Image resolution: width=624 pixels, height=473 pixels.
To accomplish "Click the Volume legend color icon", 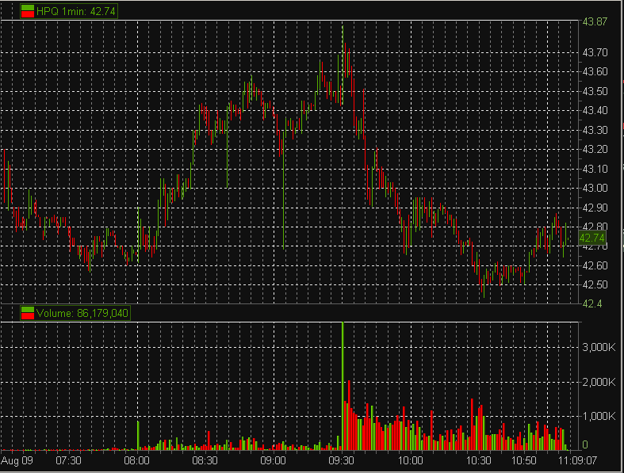I will point(28,313).
